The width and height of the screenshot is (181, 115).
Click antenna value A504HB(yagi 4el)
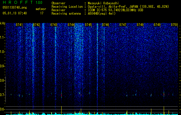click(102, 14)
